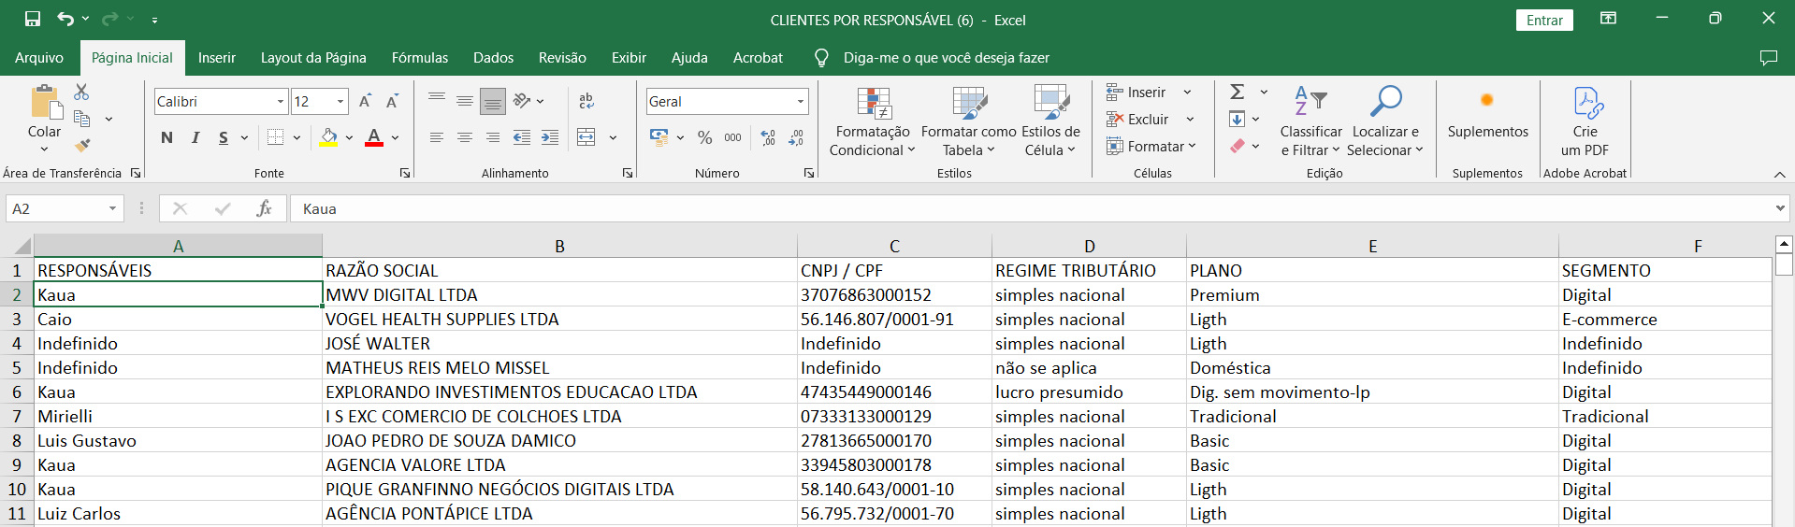Click the Clear eraser icon

[x=1237, y=146]
